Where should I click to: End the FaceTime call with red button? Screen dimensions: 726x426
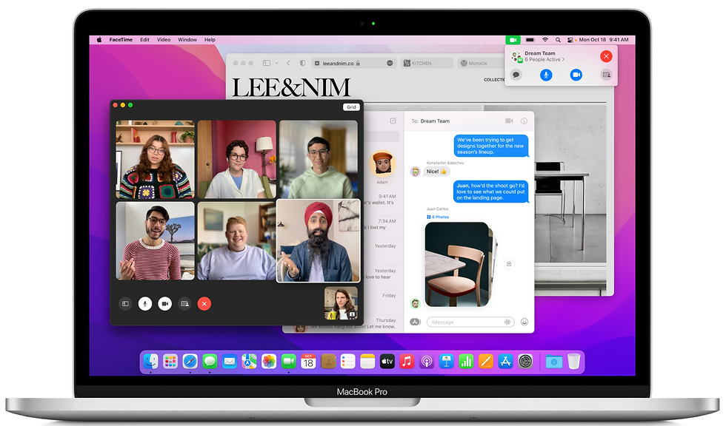[x=204, y=303]
